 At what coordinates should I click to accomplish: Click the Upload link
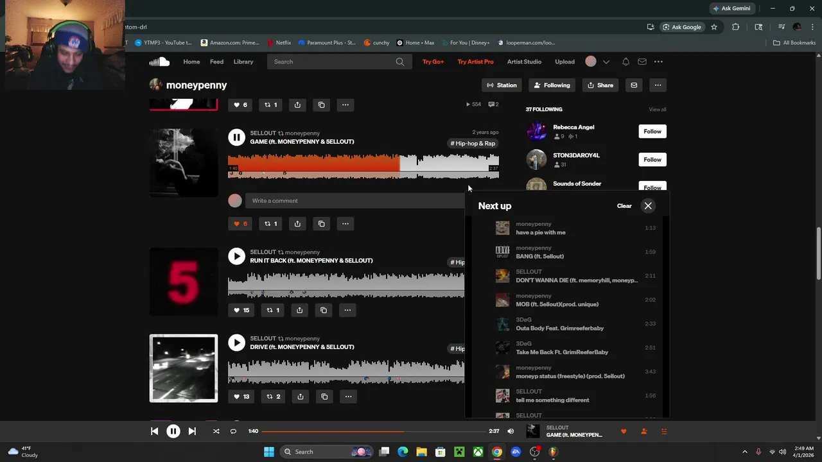[564, 62]
